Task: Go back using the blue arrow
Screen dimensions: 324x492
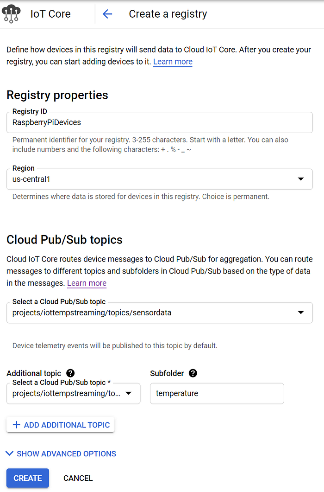Action: coord(107,14)
